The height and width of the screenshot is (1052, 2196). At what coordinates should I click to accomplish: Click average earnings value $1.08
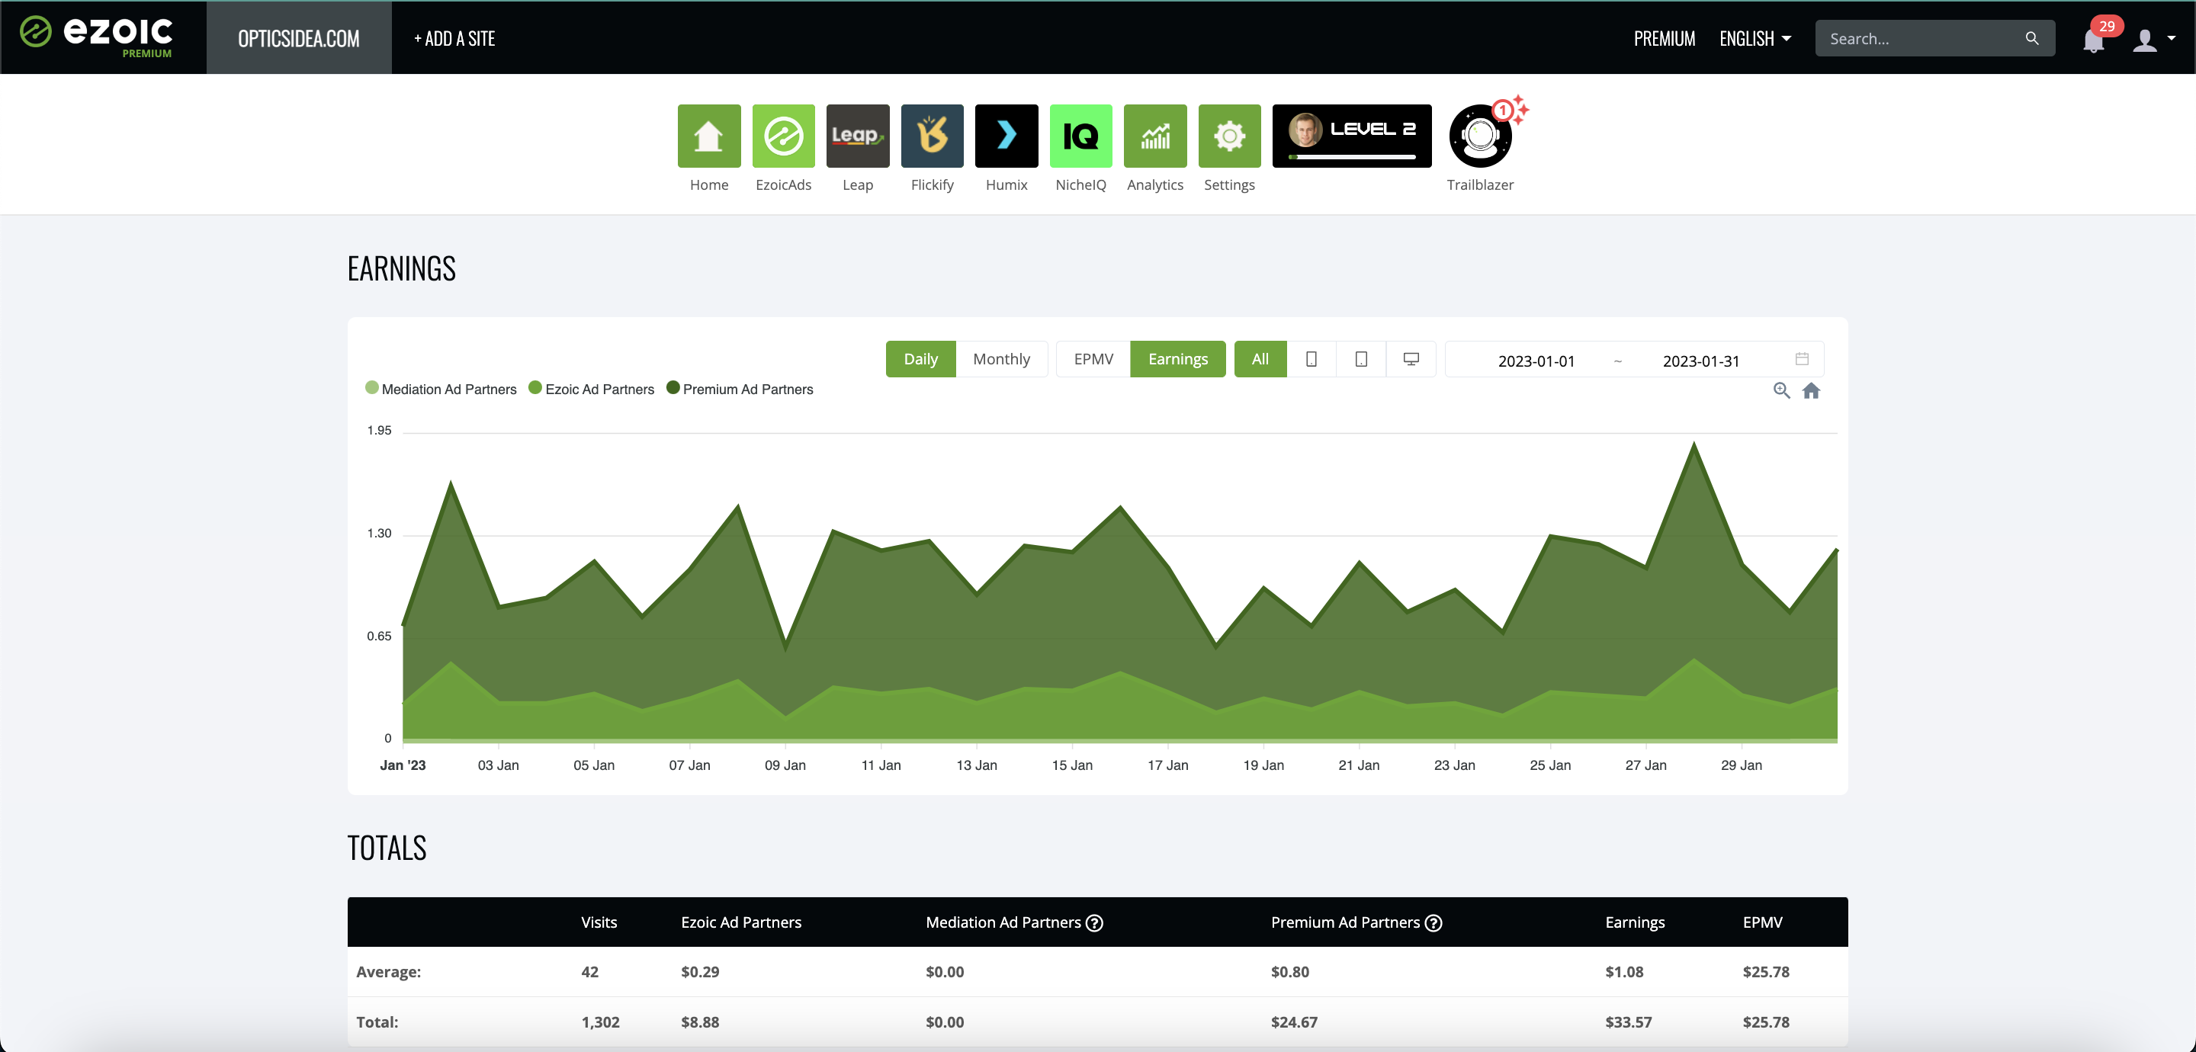tap(1624, 972)
